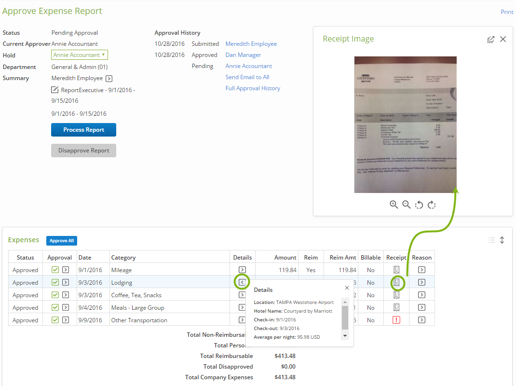
Task: Open the Annie Accountant approval history link
Action: click(249, 66)
